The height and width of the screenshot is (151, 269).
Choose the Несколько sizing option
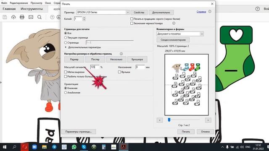116,60
